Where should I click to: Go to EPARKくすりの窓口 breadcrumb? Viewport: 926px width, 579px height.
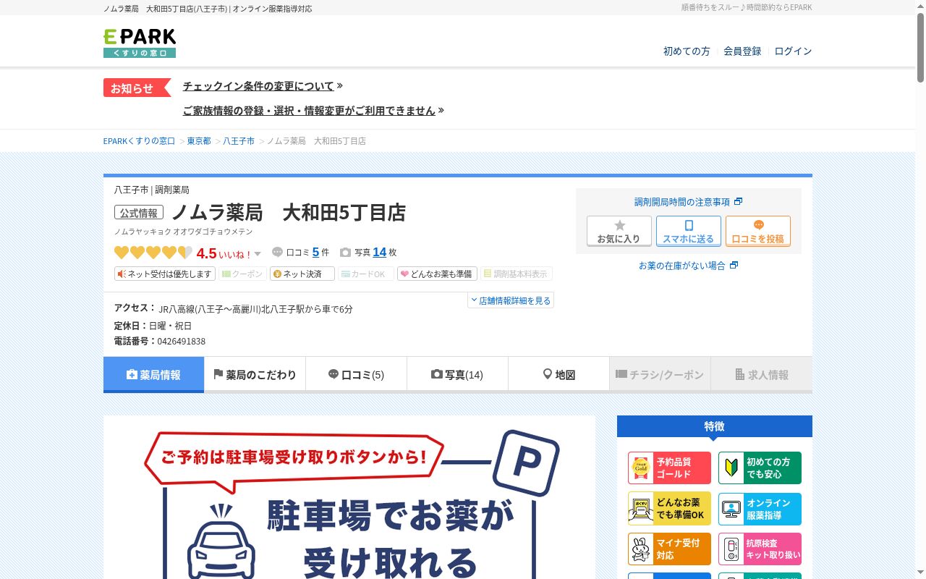pos(139,141)
